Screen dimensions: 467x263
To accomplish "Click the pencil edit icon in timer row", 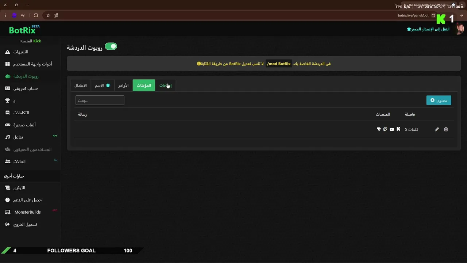I will (x=437, y=129).
